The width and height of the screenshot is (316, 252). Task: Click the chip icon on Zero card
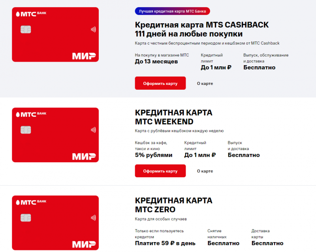pos(26,218)
